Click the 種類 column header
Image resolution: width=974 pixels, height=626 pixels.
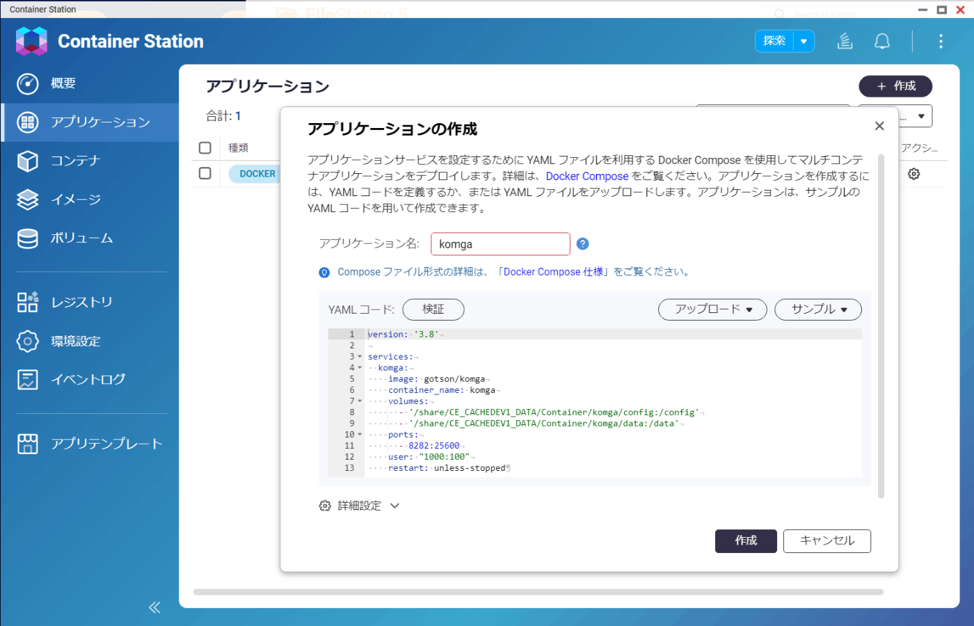[x=239, y=147]
